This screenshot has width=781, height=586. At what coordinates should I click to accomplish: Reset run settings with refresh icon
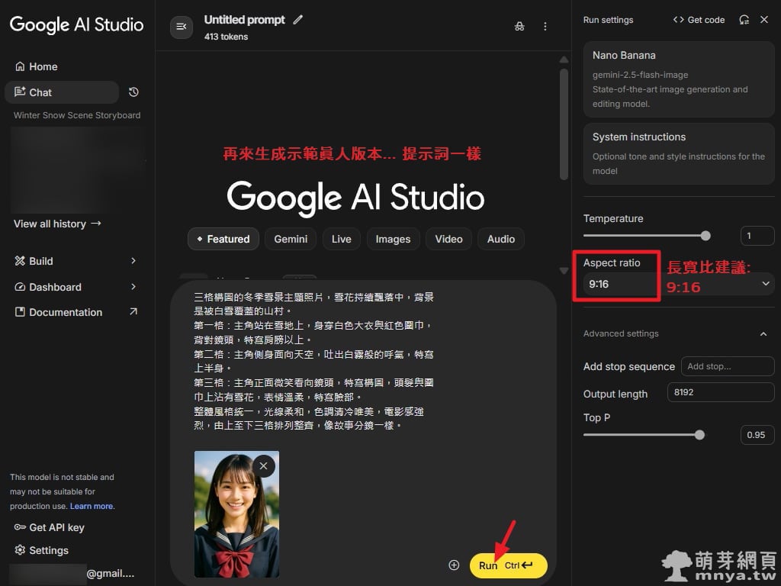tap(744, 20)
